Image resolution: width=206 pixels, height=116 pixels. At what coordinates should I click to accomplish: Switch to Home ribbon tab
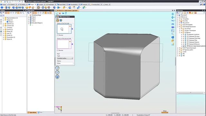(x=3, y=5)
